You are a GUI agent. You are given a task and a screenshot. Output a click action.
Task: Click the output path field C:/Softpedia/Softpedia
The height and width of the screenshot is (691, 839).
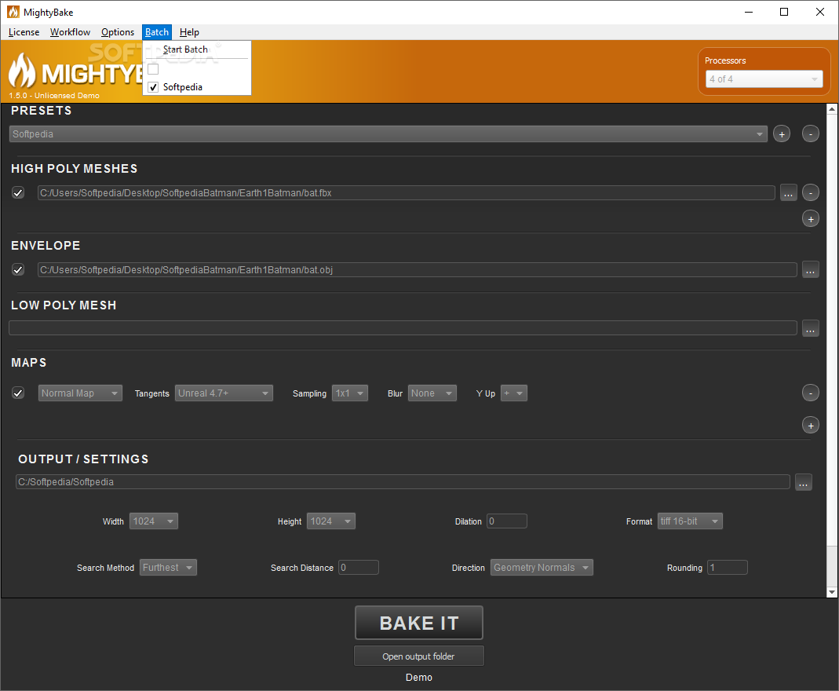click(x=403, y=481)
